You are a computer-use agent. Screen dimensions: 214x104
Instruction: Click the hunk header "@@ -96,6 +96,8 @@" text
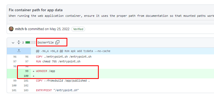(x=50, y=51)
